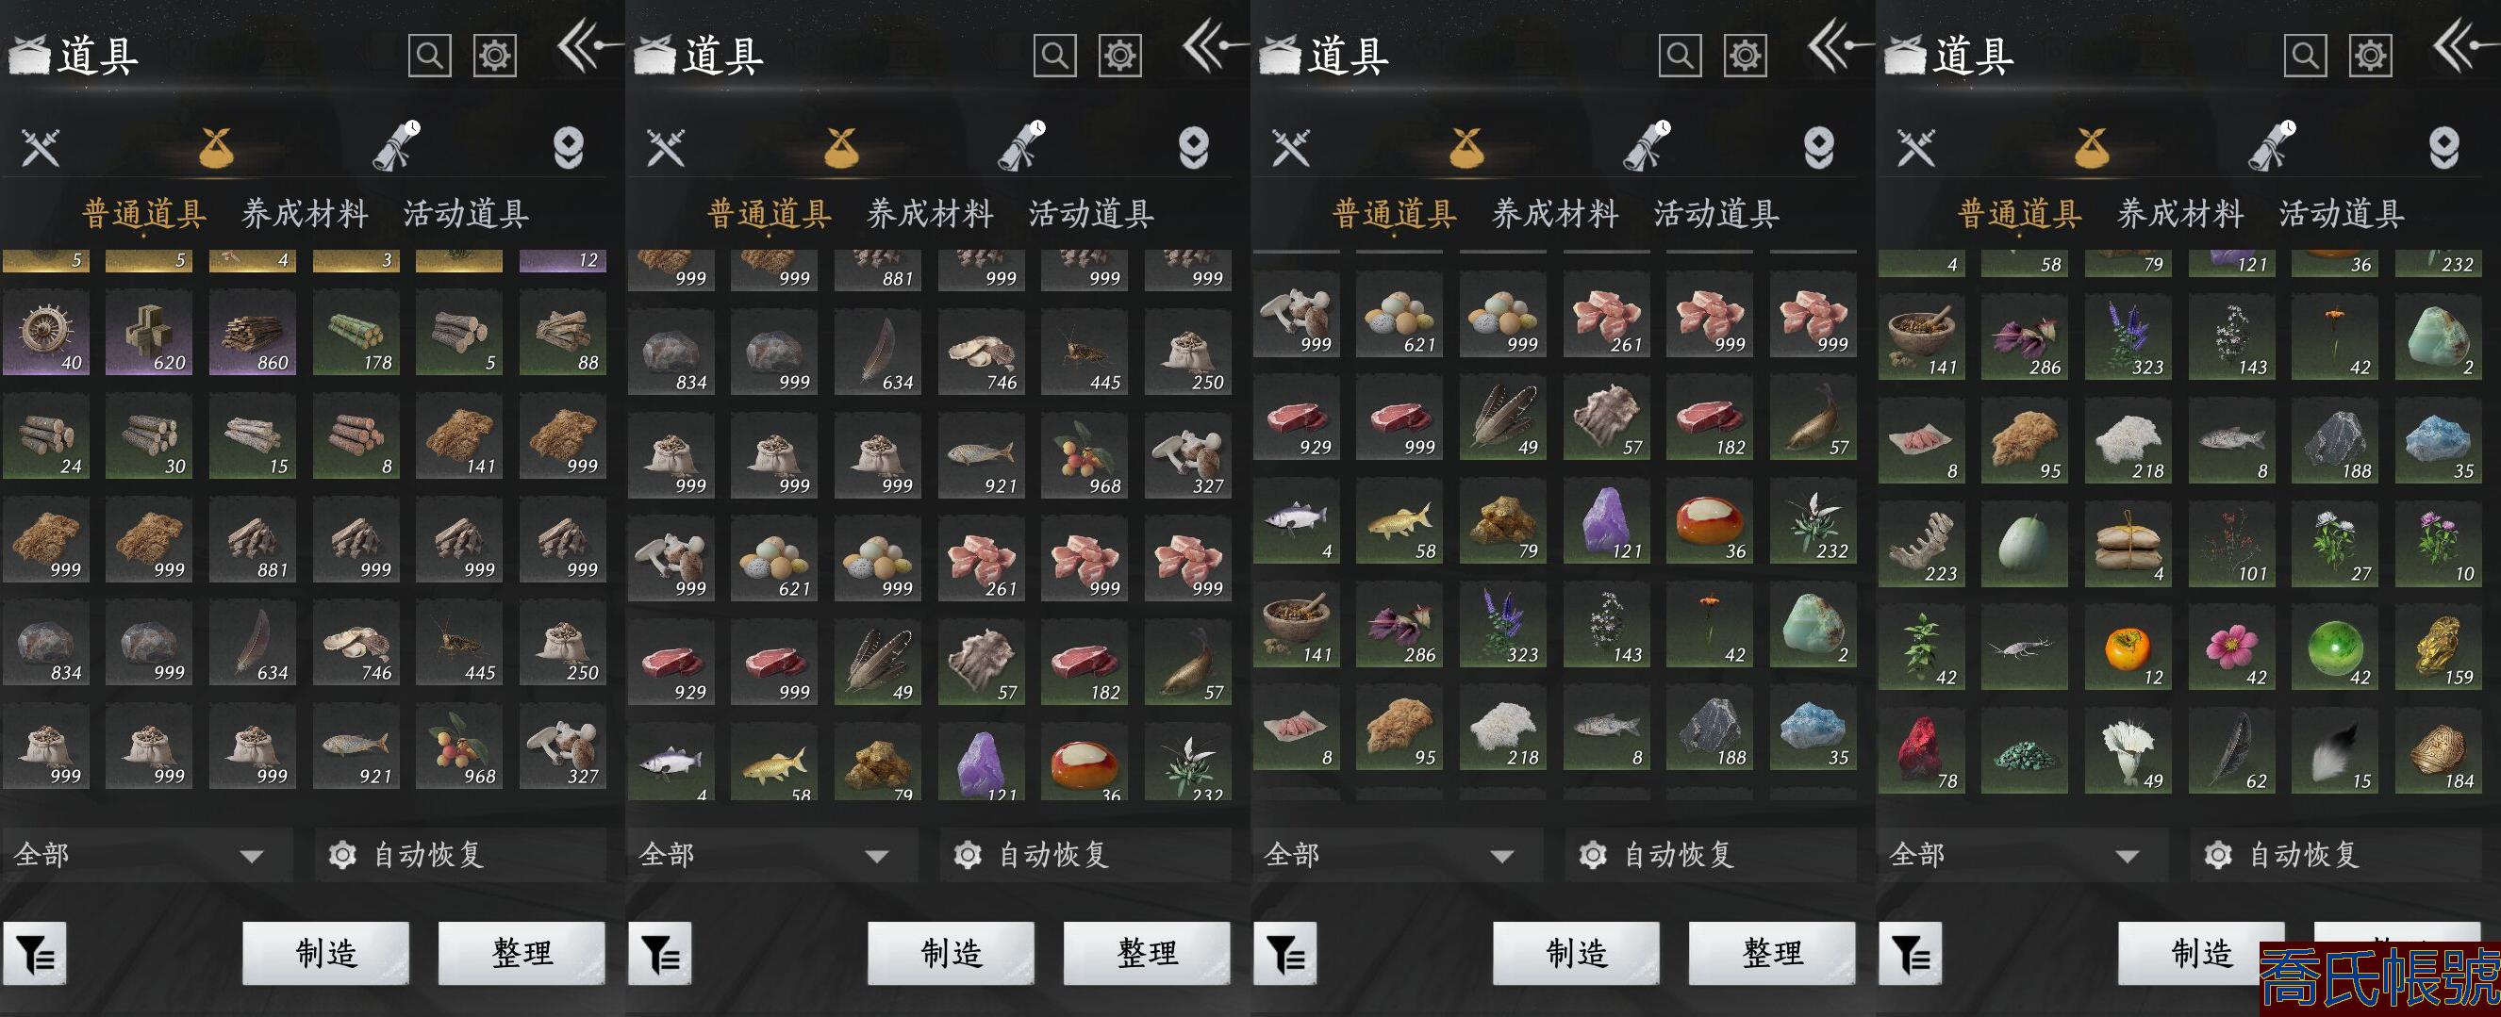
Task: Click the 整理 button in the leftmost panel
Action: pos(522,953)
